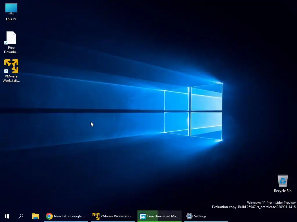Screen dimensions: 297x222
Task: Click the "This PC" icon label
Action: pos(11,19)
